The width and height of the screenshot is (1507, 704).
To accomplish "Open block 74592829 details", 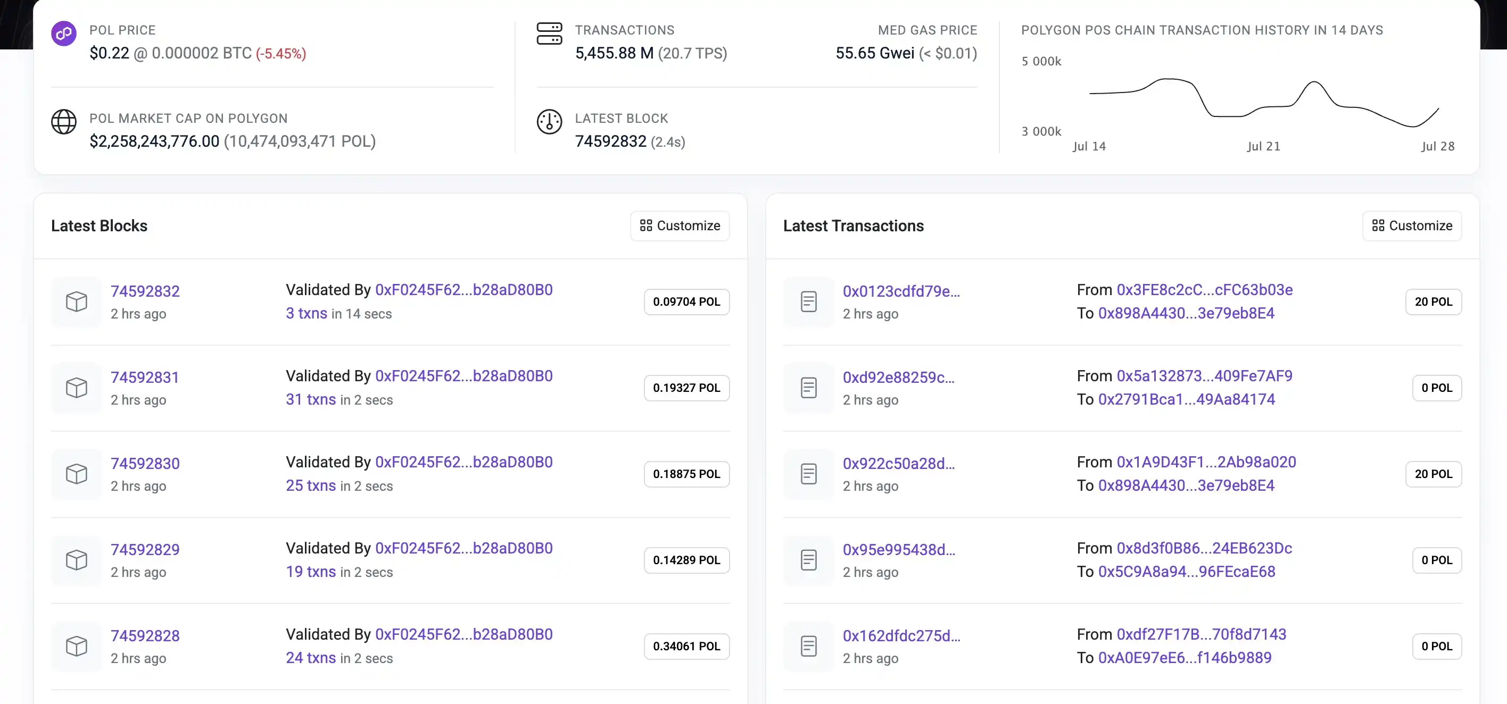I will point(145,550).
